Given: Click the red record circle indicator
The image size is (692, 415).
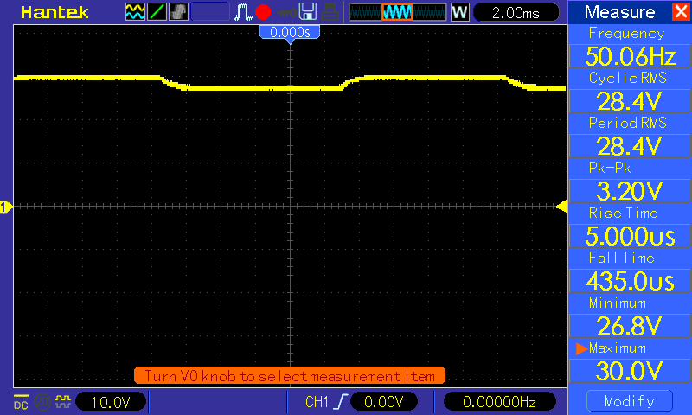Looking at the screenshot, I should pyautogui.click(x=263, y=12).
